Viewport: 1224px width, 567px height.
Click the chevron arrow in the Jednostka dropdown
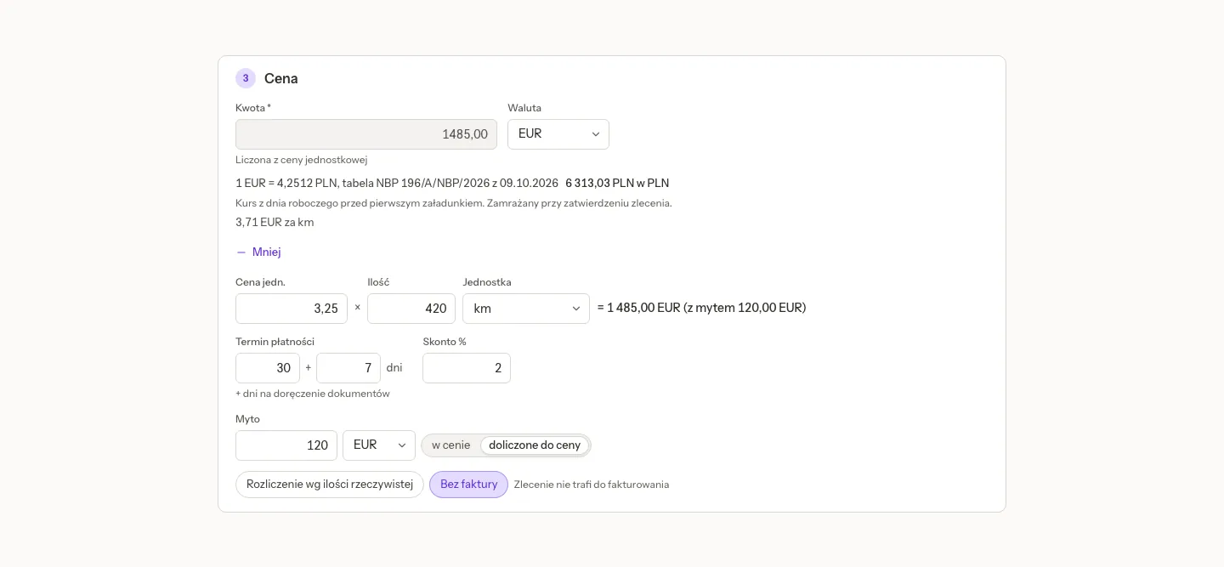point(576,309)
